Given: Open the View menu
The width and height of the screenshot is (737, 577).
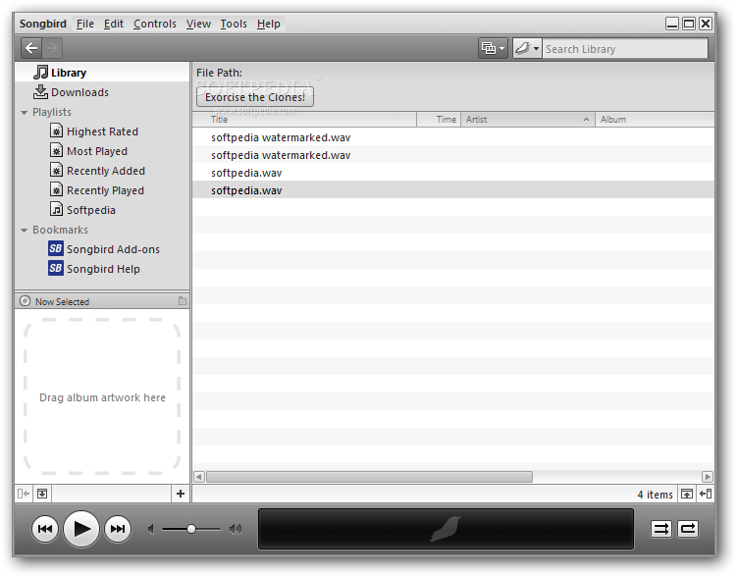Looking at the screenshot, I should pyautogui.click(x=198, y=24).
